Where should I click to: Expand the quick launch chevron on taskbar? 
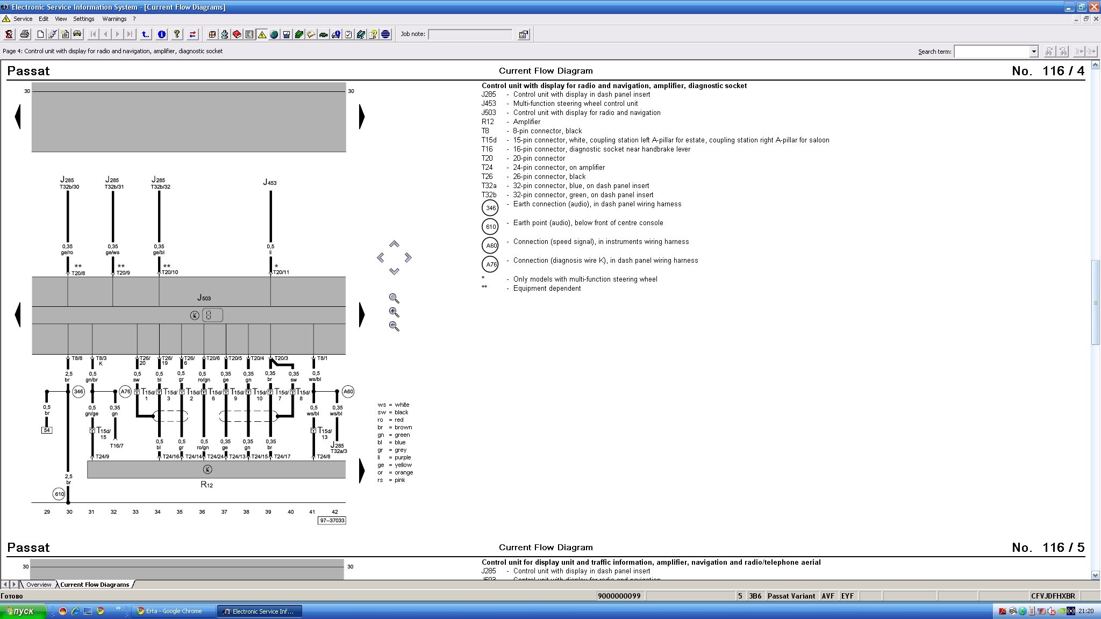tap(118, 609)
